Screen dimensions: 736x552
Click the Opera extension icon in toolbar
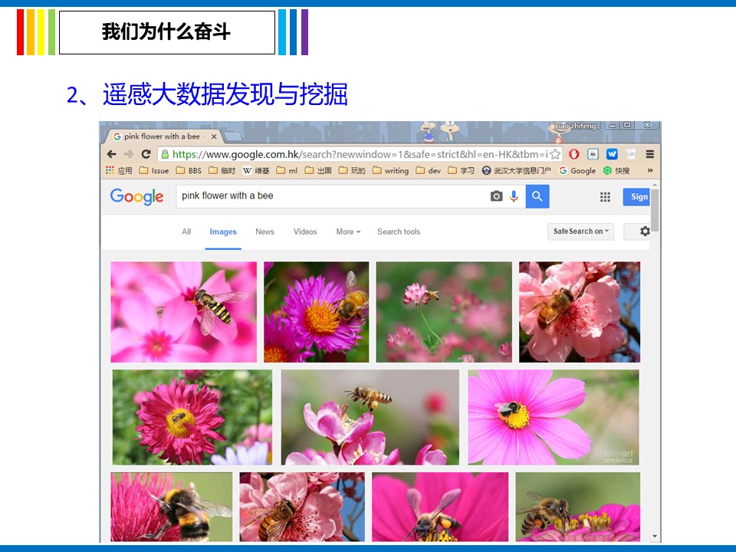point(573,154)
